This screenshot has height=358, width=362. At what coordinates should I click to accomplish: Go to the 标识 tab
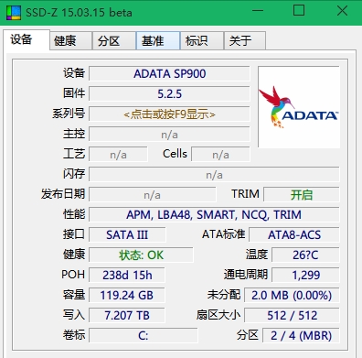pos(202,40)
